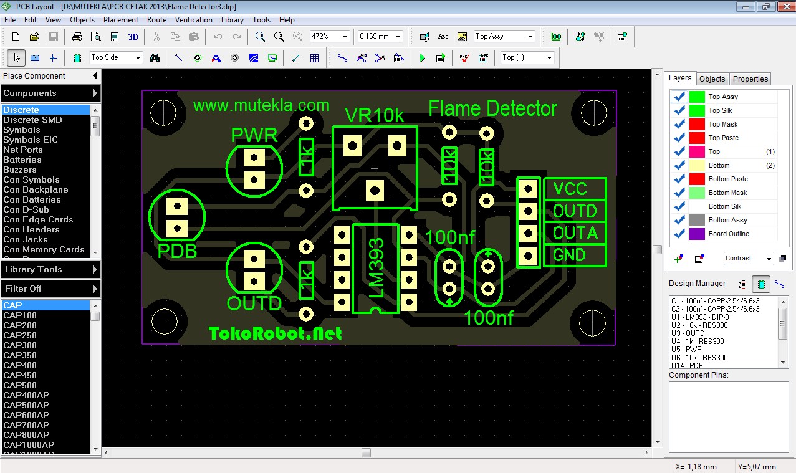Click the Filter Off button
The image size is (796, 473).
click(x=50, y=289)
